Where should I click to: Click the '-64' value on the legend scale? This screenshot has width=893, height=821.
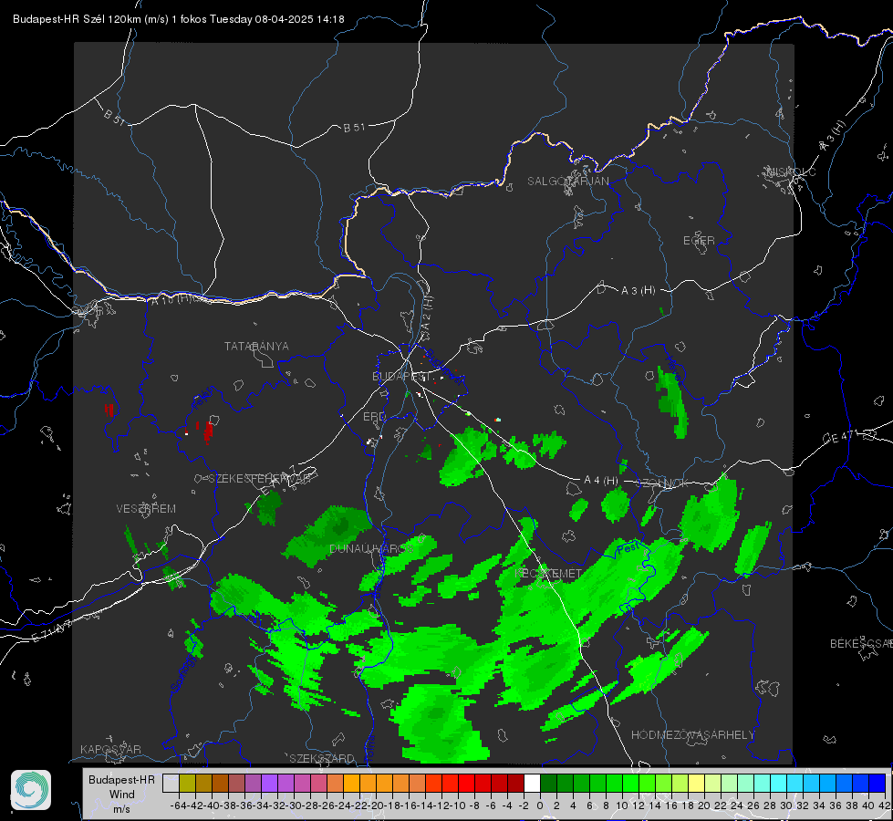click(x=179, y=805)
